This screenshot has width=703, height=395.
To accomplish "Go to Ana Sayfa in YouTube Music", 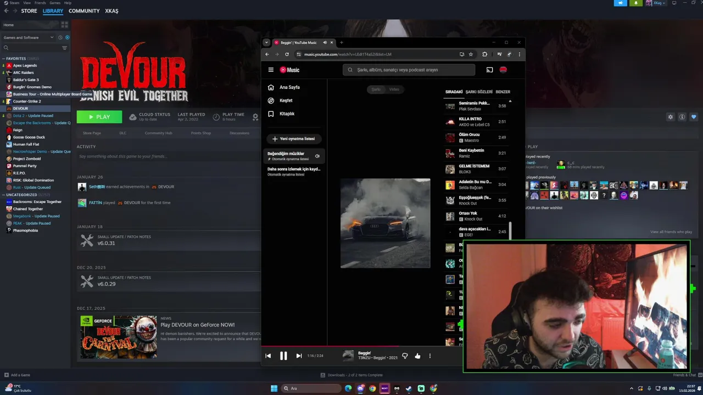I will [x=283, y=87].
